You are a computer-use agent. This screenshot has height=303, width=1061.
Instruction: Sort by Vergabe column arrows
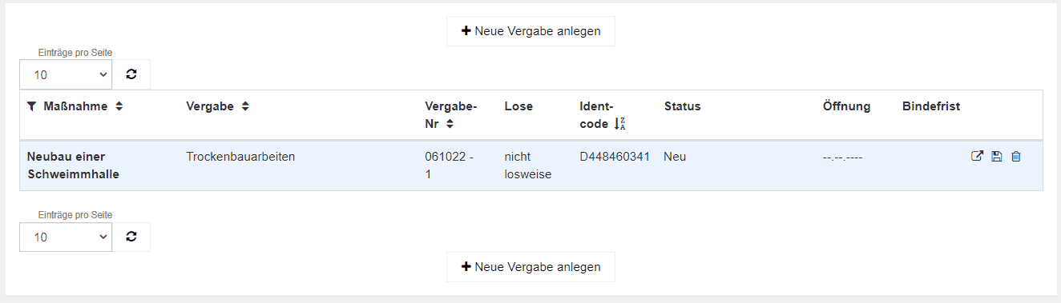point(245,106)
